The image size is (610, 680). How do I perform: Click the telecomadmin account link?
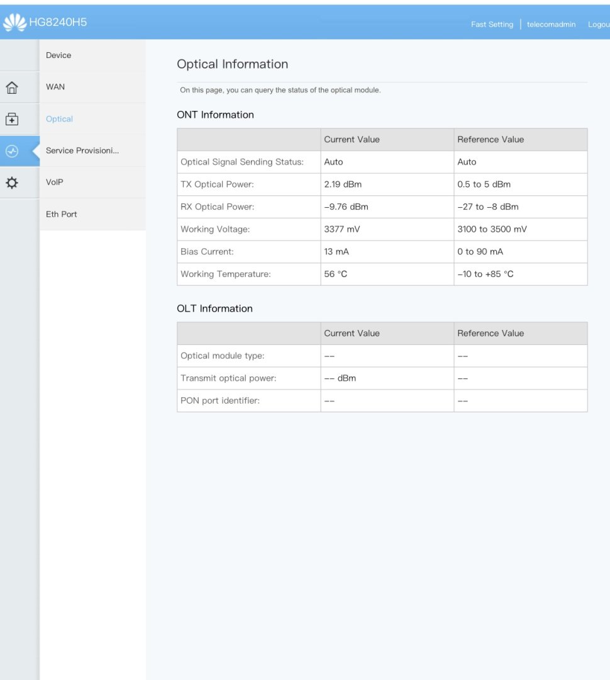coord(551,25)
